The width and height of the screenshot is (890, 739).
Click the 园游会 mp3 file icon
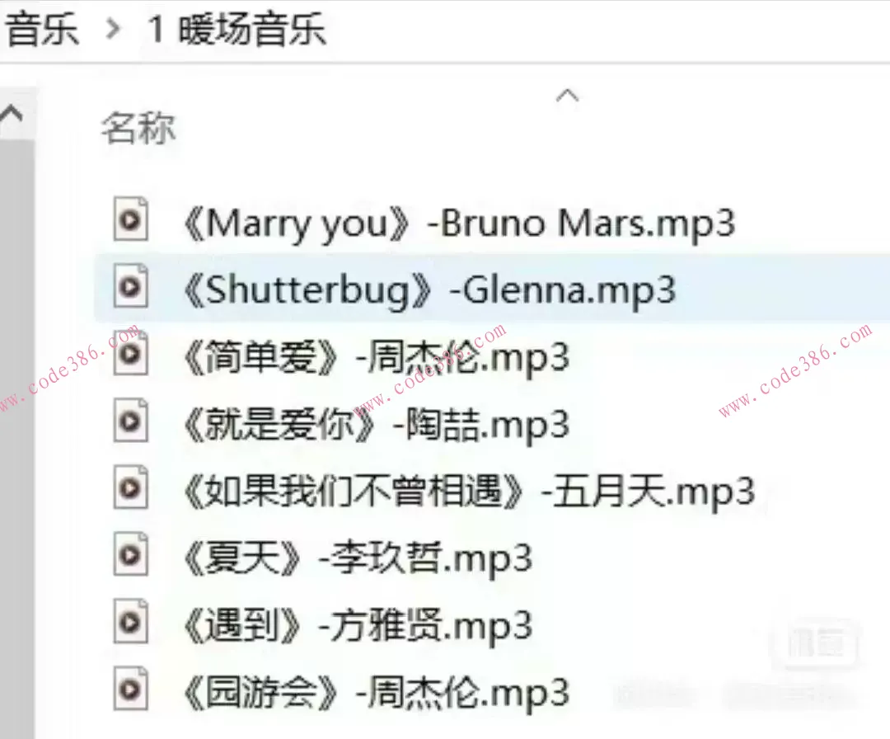[130, 689]
